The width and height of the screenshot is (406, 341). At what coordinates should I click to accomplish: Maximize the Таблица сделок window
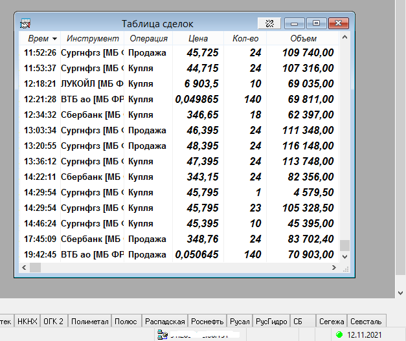coord(316,23)
